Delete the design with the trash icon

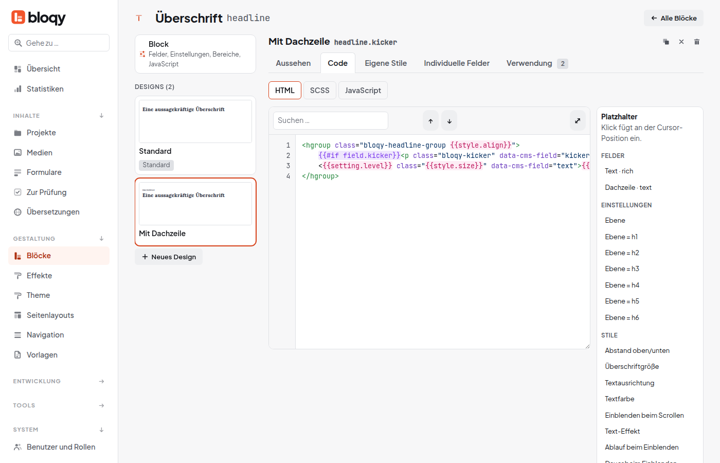(x=697, y=42)
